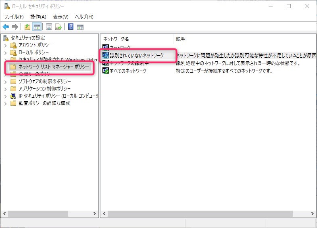The height and width of the screenshot is (228, 317).
Task: Expand アプリケーション制御ポリシー node
Action: coord(6,89)
